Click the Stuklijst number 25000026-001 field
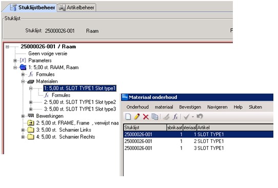 pyautogui.click(x=59, y=31)
